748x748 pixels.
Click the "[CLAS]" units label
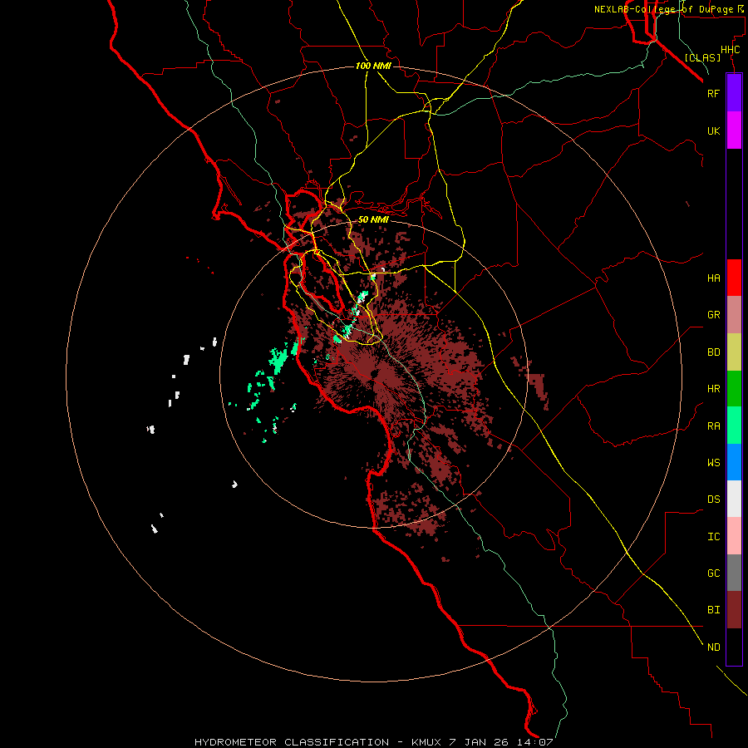[x=702, y=57]
